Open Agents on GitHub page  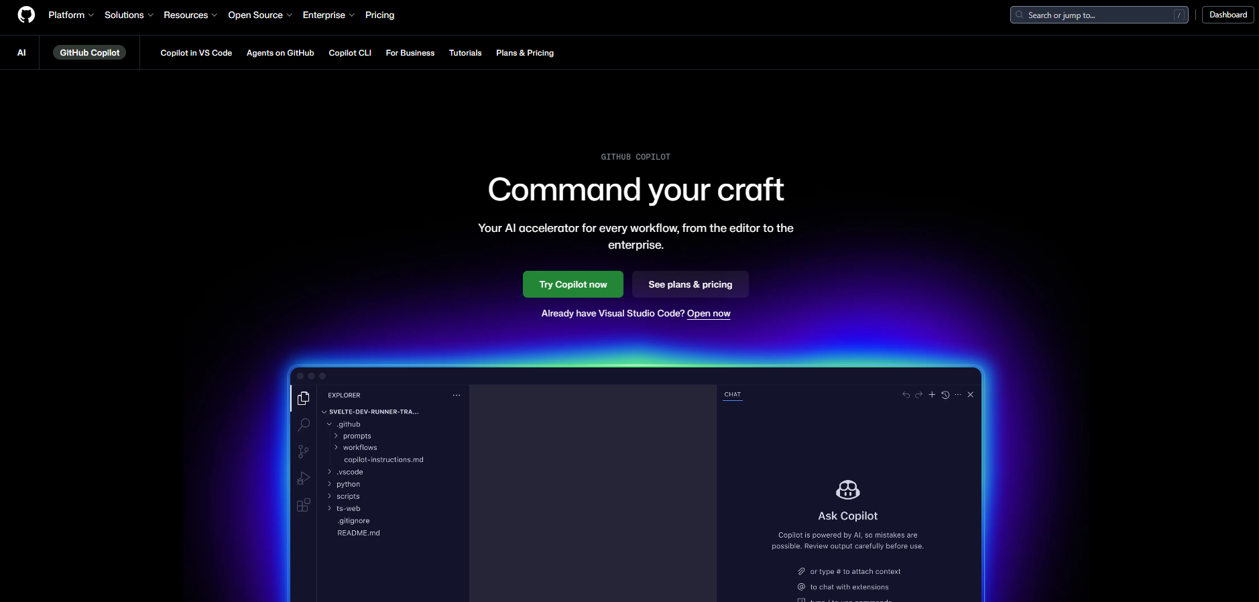pos(280,53)
